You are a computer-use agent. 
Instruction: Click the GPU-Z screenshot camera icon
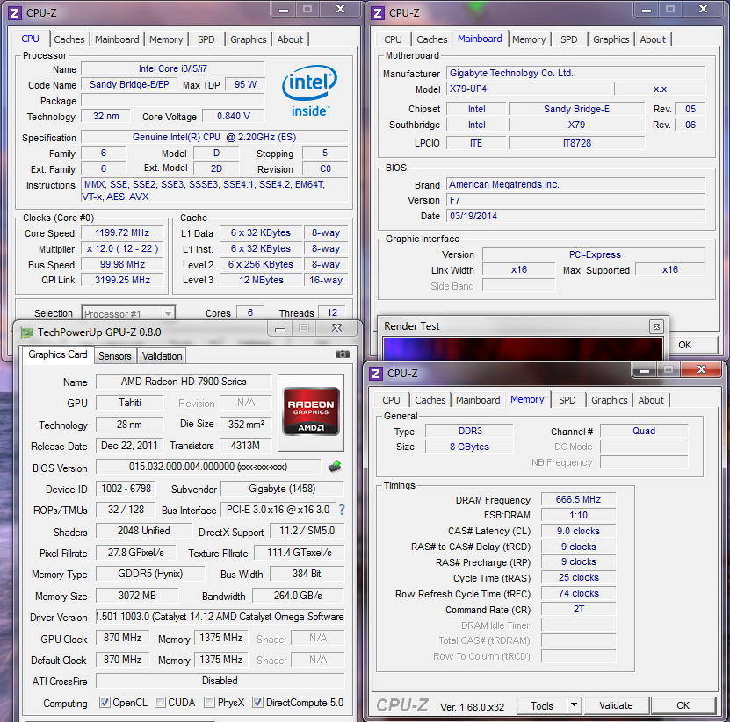(343, 354)
